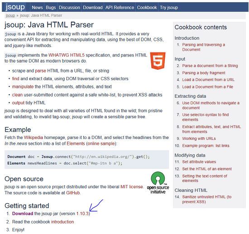249x234 pixels.
Task: Open 'Sanitize untrusted HTML' recipe
Action: click(x=207, y=200)
